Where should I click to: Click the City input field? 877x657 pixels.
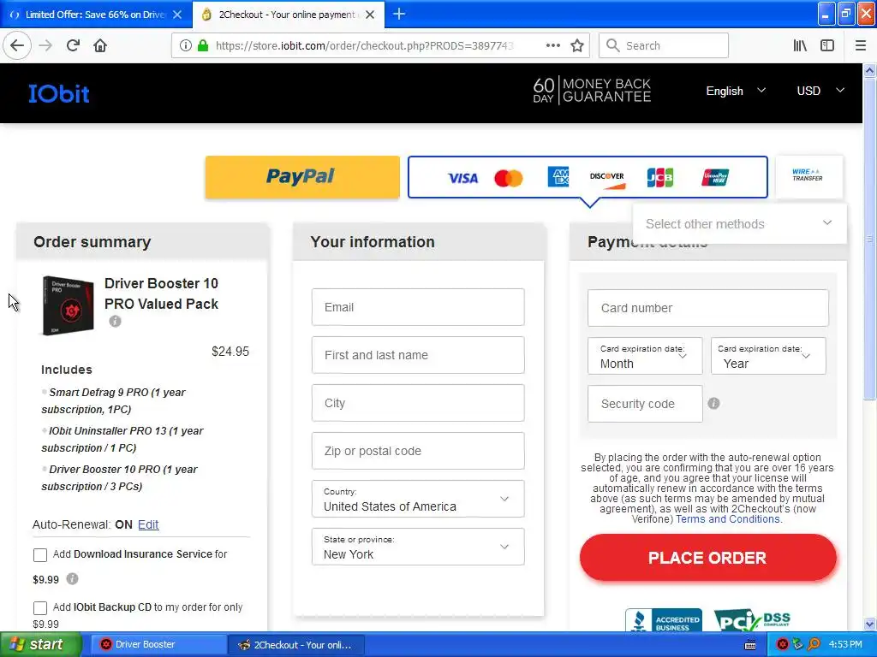(418, 404)
